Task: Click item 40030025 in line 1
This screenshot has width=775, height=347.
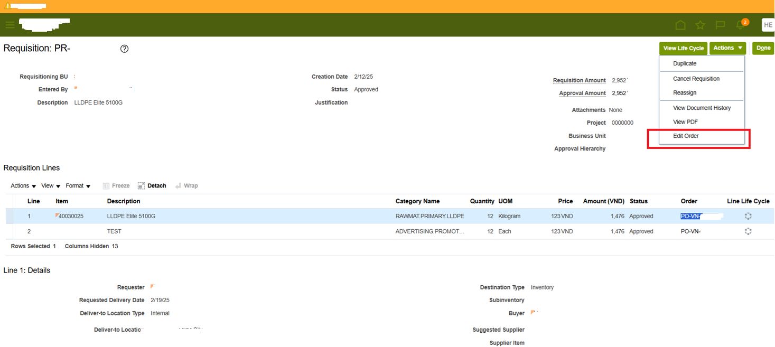Action: click(x=71, y=216)
